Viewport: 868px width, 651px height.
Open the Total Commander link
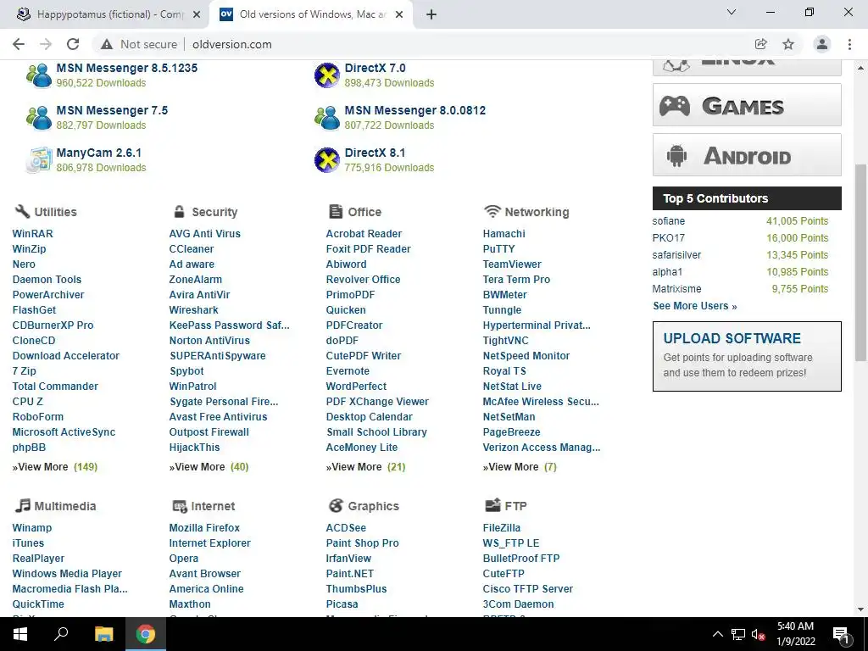click(x=55, y=387)
